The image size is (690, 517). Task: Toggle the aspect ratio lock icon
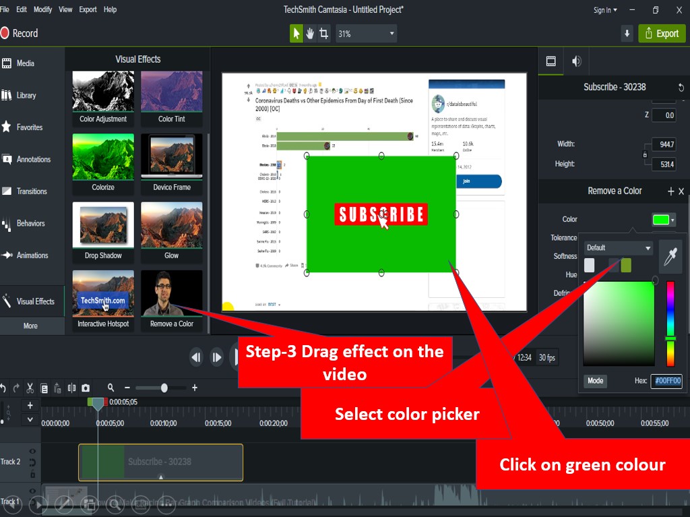coord(645,154)
